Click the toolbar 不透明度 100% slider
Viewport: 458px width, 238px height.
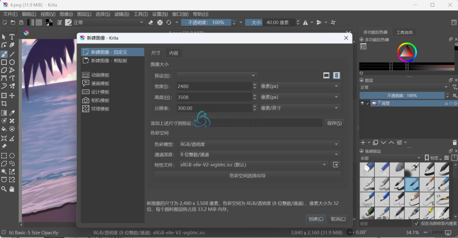(206, 22)
